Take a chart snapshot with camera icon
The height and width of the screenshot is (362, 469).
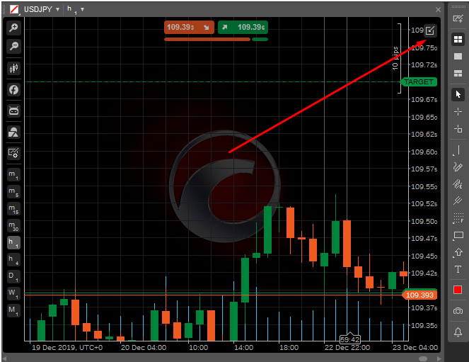[458, 311]
